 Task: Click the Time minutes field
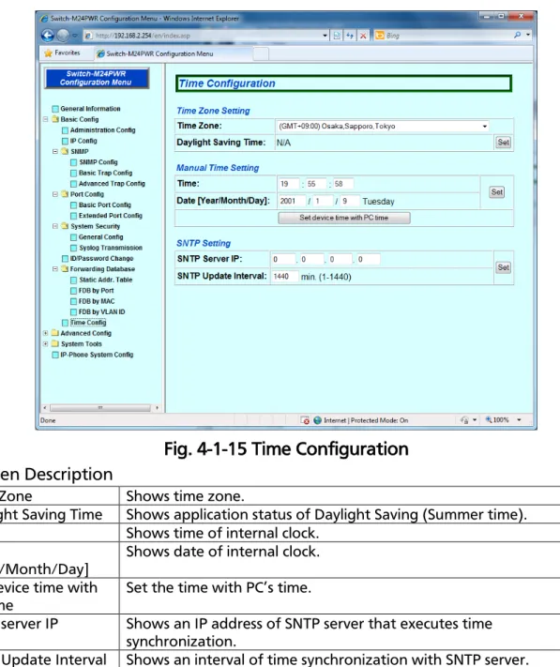tap(315, 184)
